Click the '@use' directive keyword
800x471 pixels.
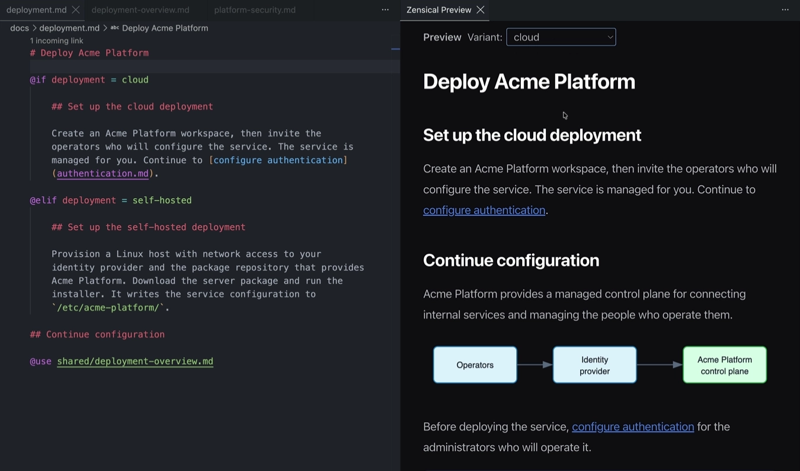click(41, 361)
